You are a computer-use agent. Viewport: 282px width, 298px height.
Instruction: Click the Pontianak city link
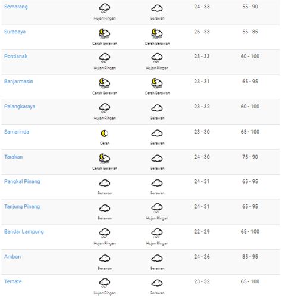point(15,57)
